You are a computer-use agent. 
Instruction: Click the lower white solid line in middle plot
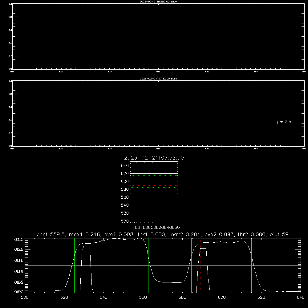[x=154, y=211]
